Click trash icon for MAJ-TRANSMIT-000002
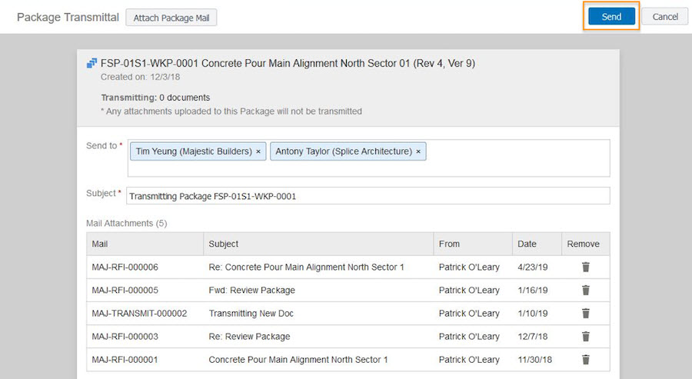The image size is (692, 379). [x=586, y=313]
